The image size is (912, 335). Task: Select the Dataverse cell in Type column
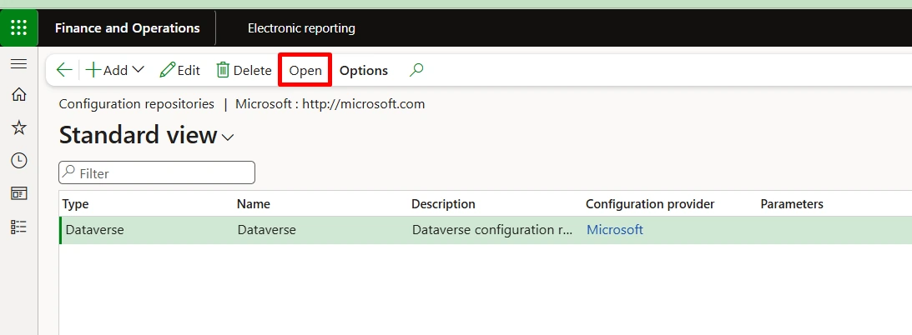[95, 230]
